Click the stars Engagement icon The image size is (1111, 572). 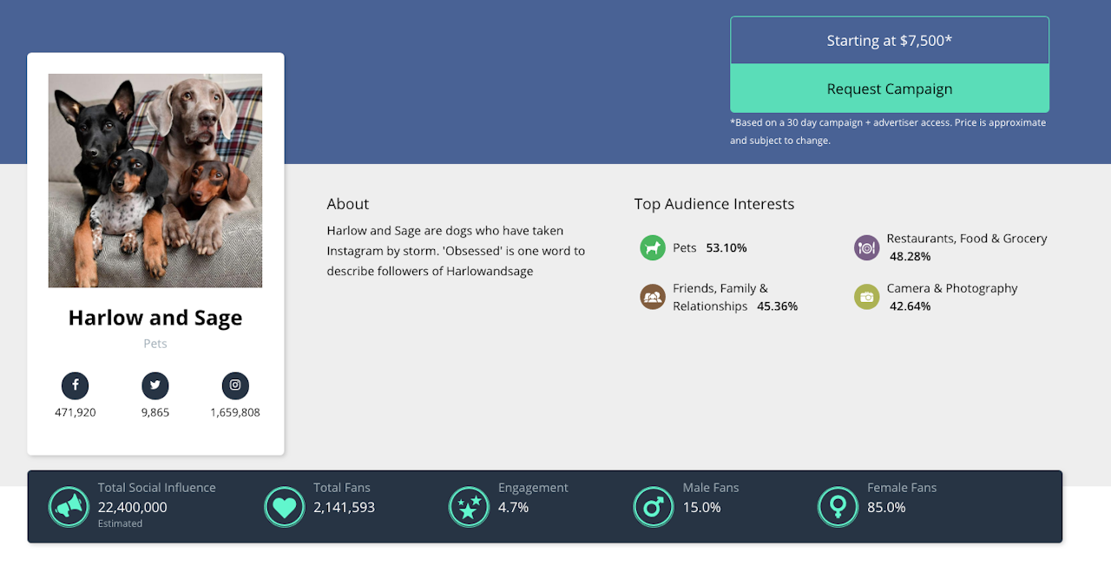[x=469, y=506]
